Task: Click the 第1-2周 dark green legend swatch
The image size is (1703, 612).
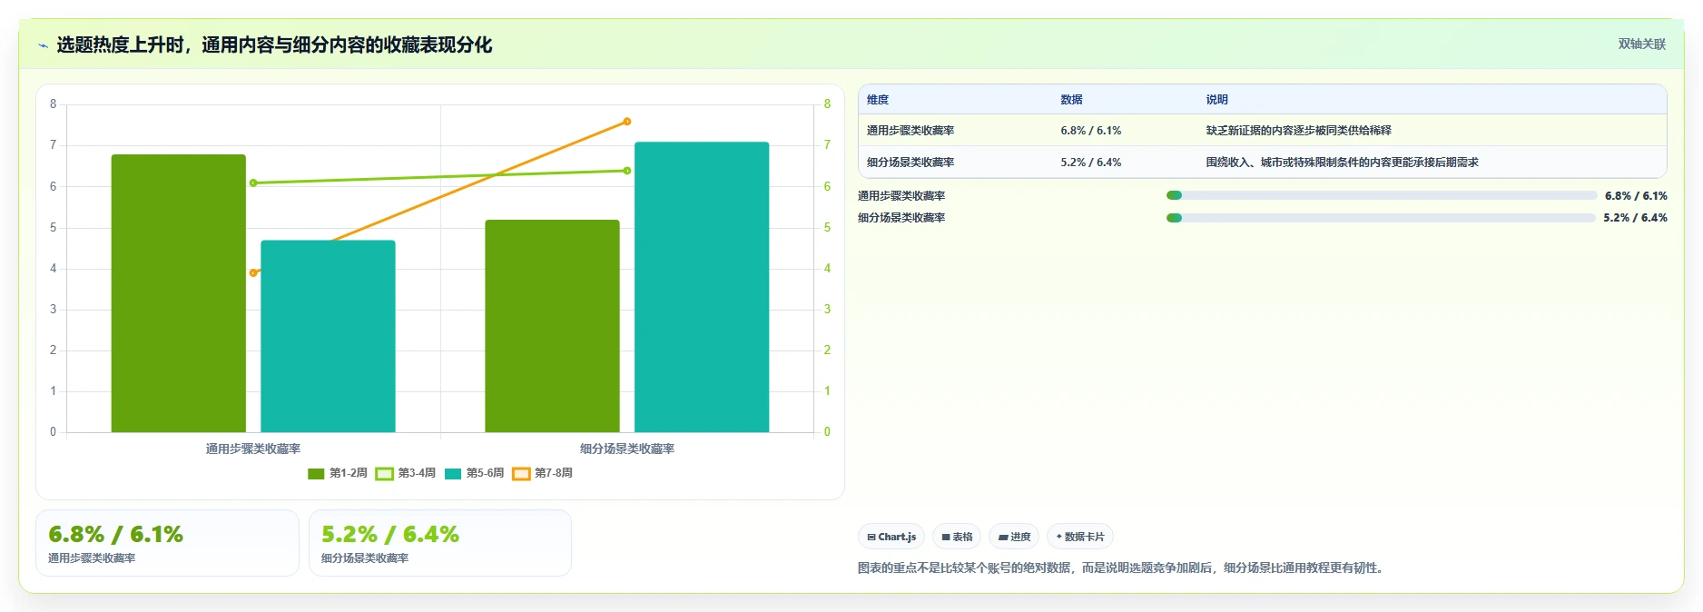Action: point(316,474)
